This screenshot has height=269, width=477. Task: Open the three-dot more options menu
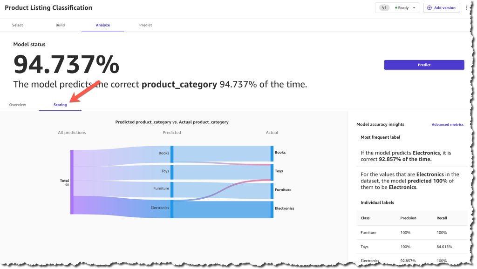pos(466,7)
